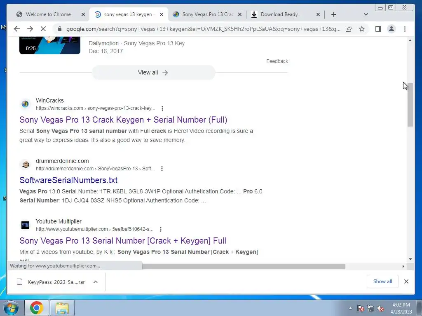Click View all videos button
This screenshot has height=316, width=422.
click(x=153, y=72)
